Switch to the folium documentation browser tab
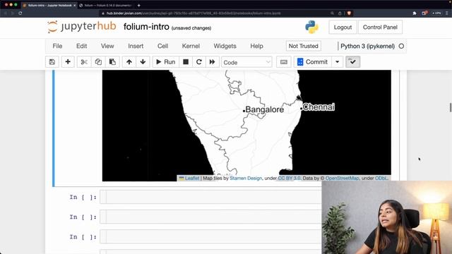 106,6
